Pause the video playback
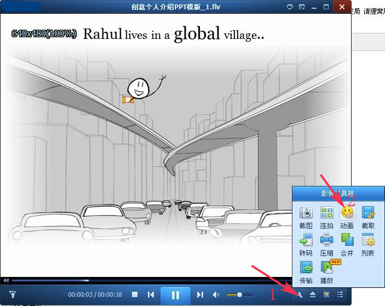This screenshot has width=385, height=306. click(x=175, y=295)
